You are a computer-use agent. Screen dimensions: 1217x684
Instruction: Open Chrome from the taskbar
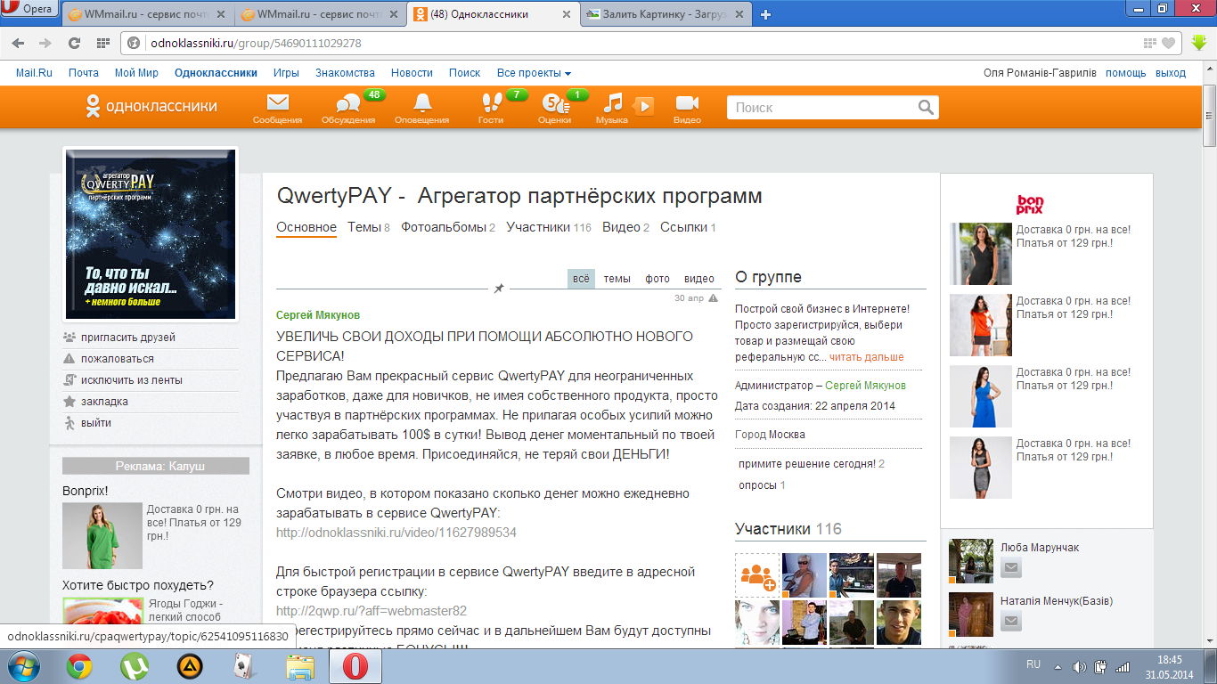(x=78, y=666)
